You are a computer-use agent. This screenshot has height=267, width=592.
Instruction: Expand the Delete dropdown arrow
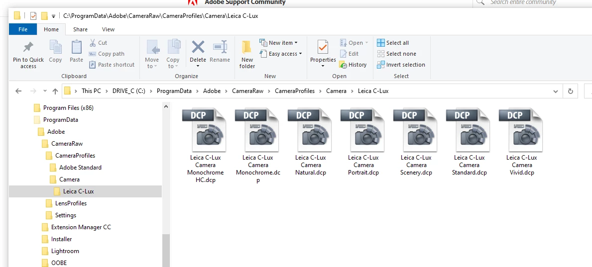tap(198, 66)
